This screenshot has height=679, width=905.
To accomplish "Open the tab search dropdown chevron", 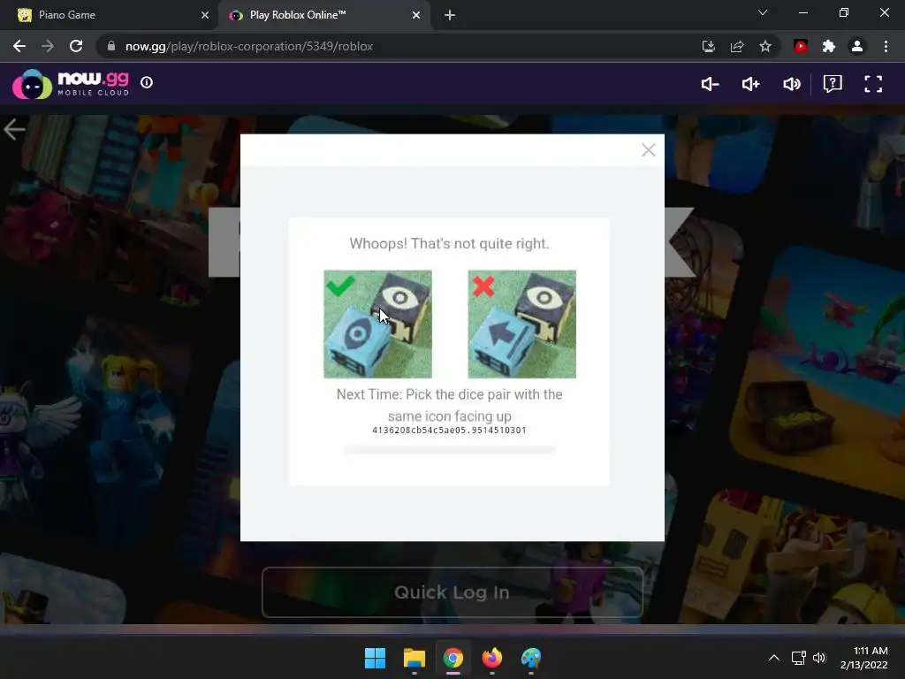I will (x=763, y=12).
